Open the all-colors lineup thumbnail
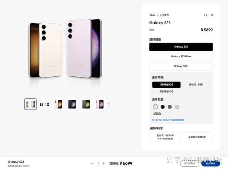The height and width of the screenshot is (169, 228). (x=44, y=104)
